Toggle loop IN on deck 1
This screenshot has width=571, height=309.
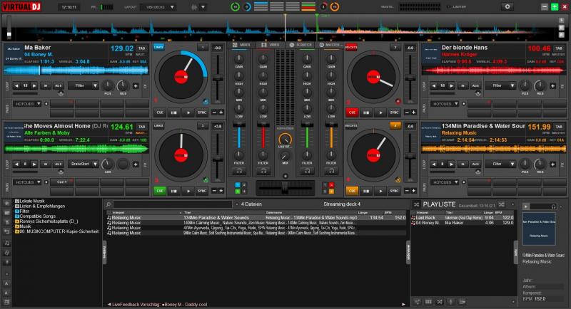coord(46,85)
